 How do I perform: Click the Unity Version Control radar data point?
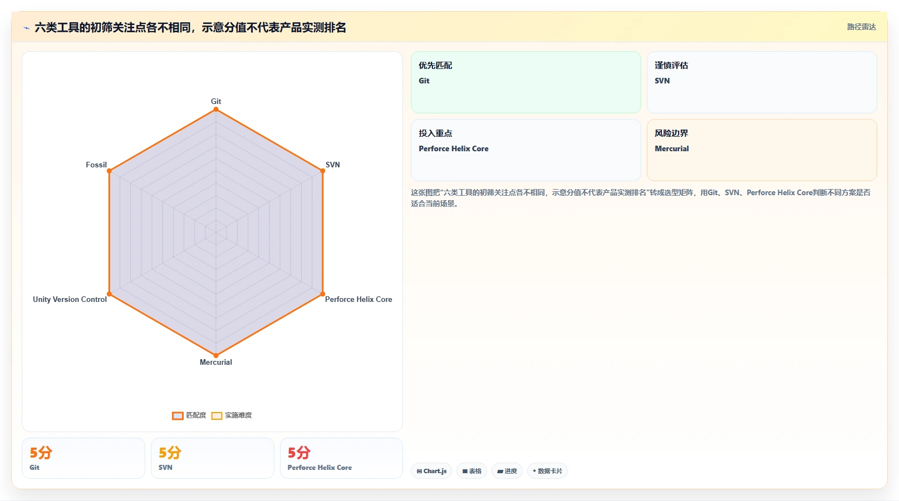click(x=109, y=294)
